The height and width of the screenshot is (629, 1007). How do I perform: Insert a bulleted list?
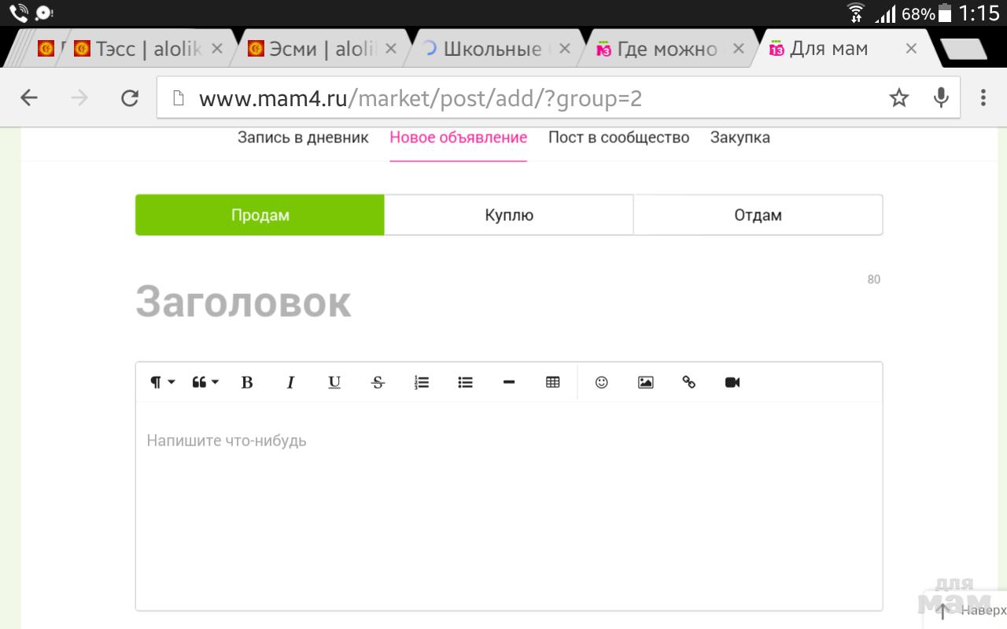(x=465, y=383)
